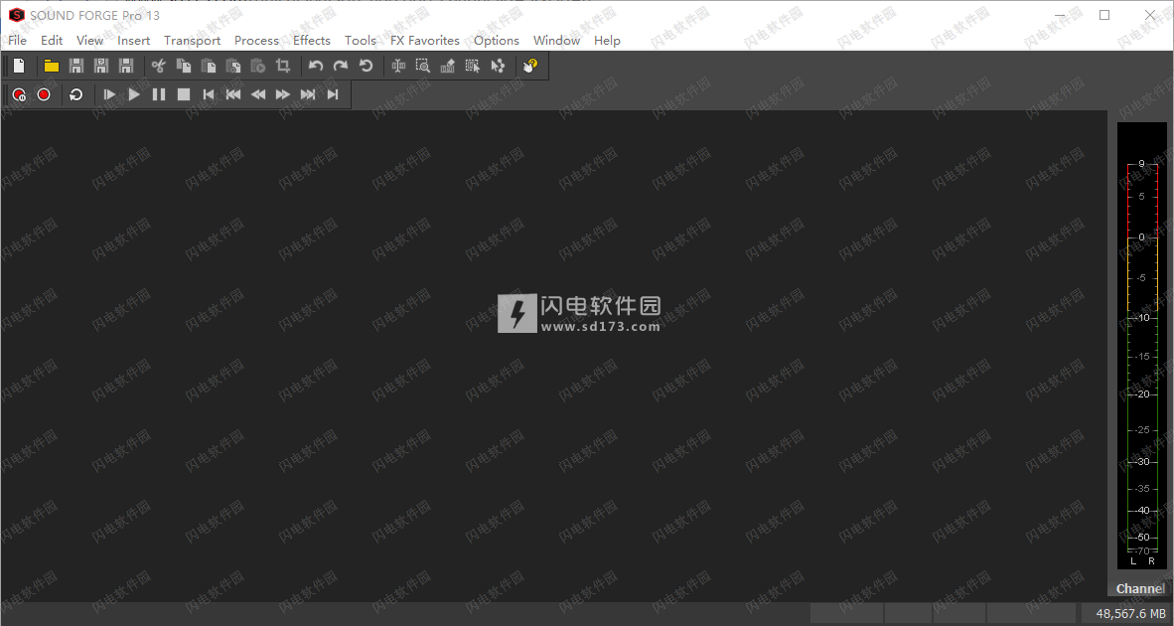Screen dimensions: 1174x626
Task: Undo the last action
Action: click(x=315, y=66)
